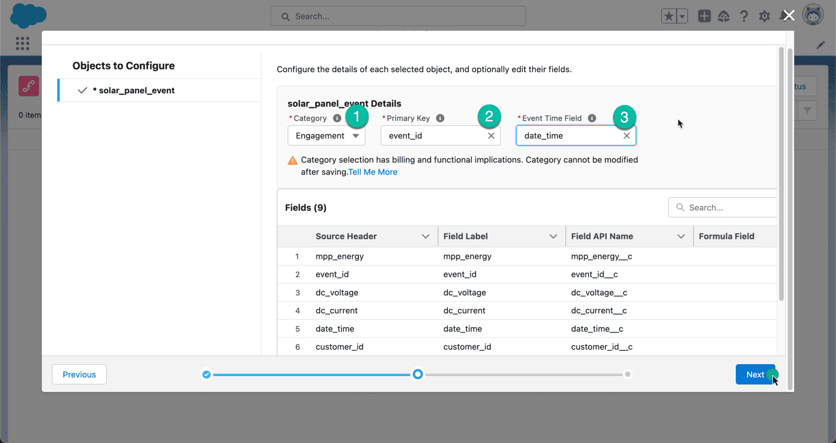Clear the date_time event time field

coord(626,136)
